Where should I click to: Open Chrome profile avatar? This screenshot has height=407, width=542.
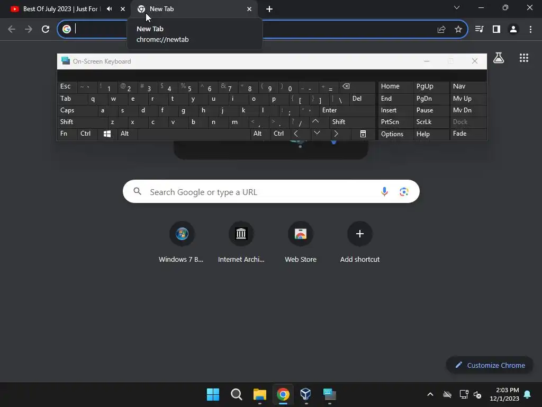513,30
